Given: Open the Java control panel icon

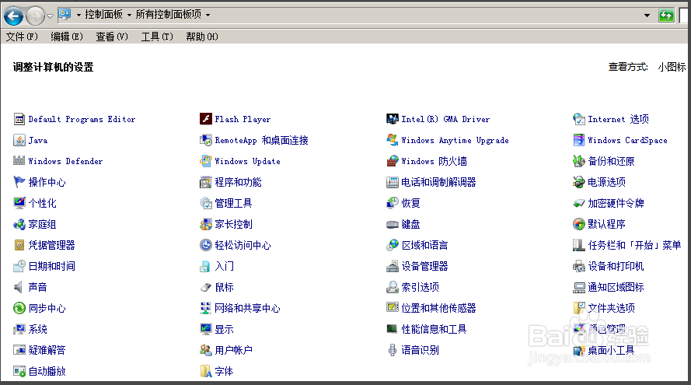Looking at the screenshot, I should 19,140.
